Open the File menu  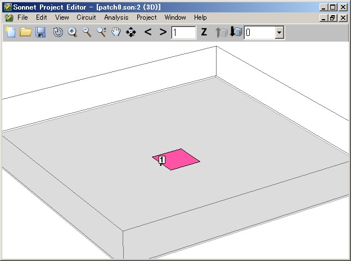(22, 17)
